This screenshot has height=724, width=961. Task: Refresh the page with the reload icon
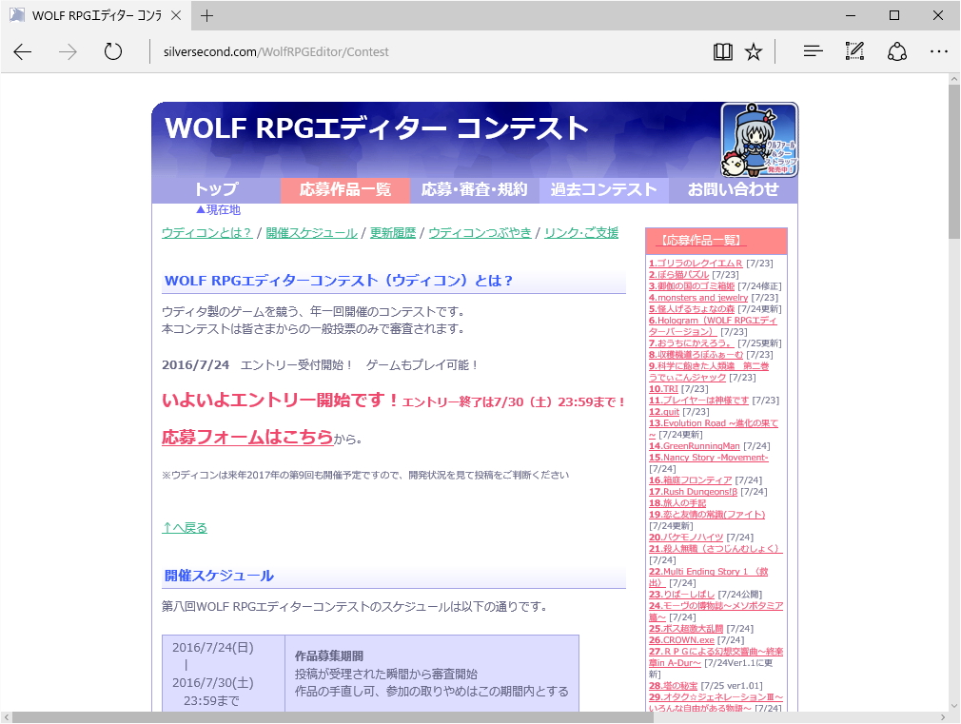(113, 52)
